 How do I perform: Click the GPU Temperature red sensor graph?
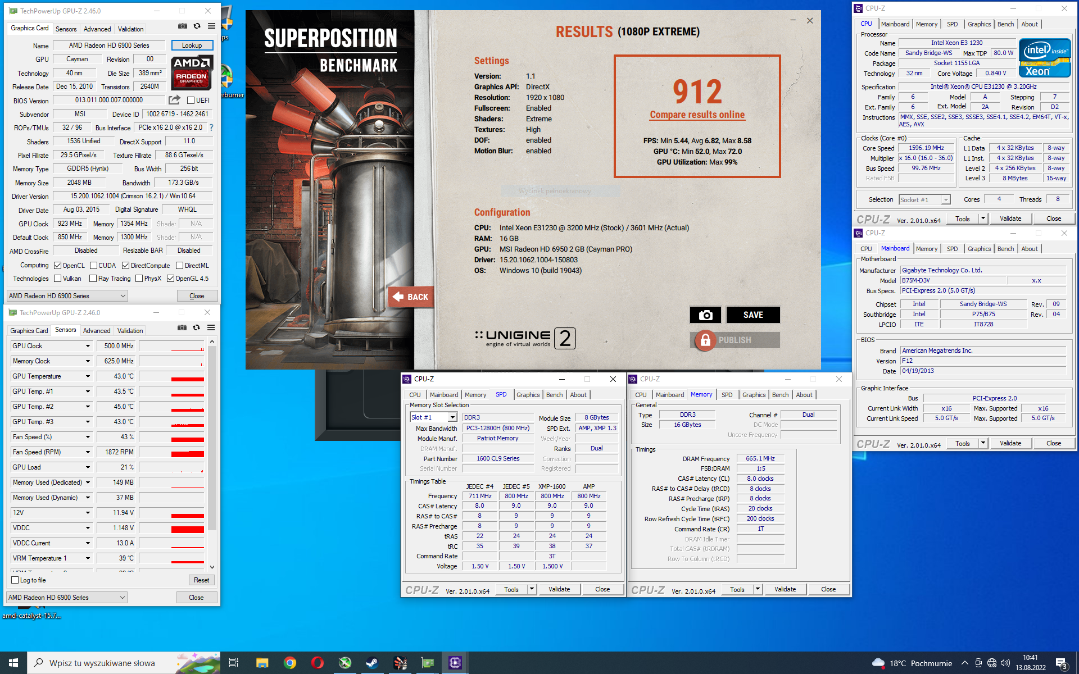[x=172, y=376]
